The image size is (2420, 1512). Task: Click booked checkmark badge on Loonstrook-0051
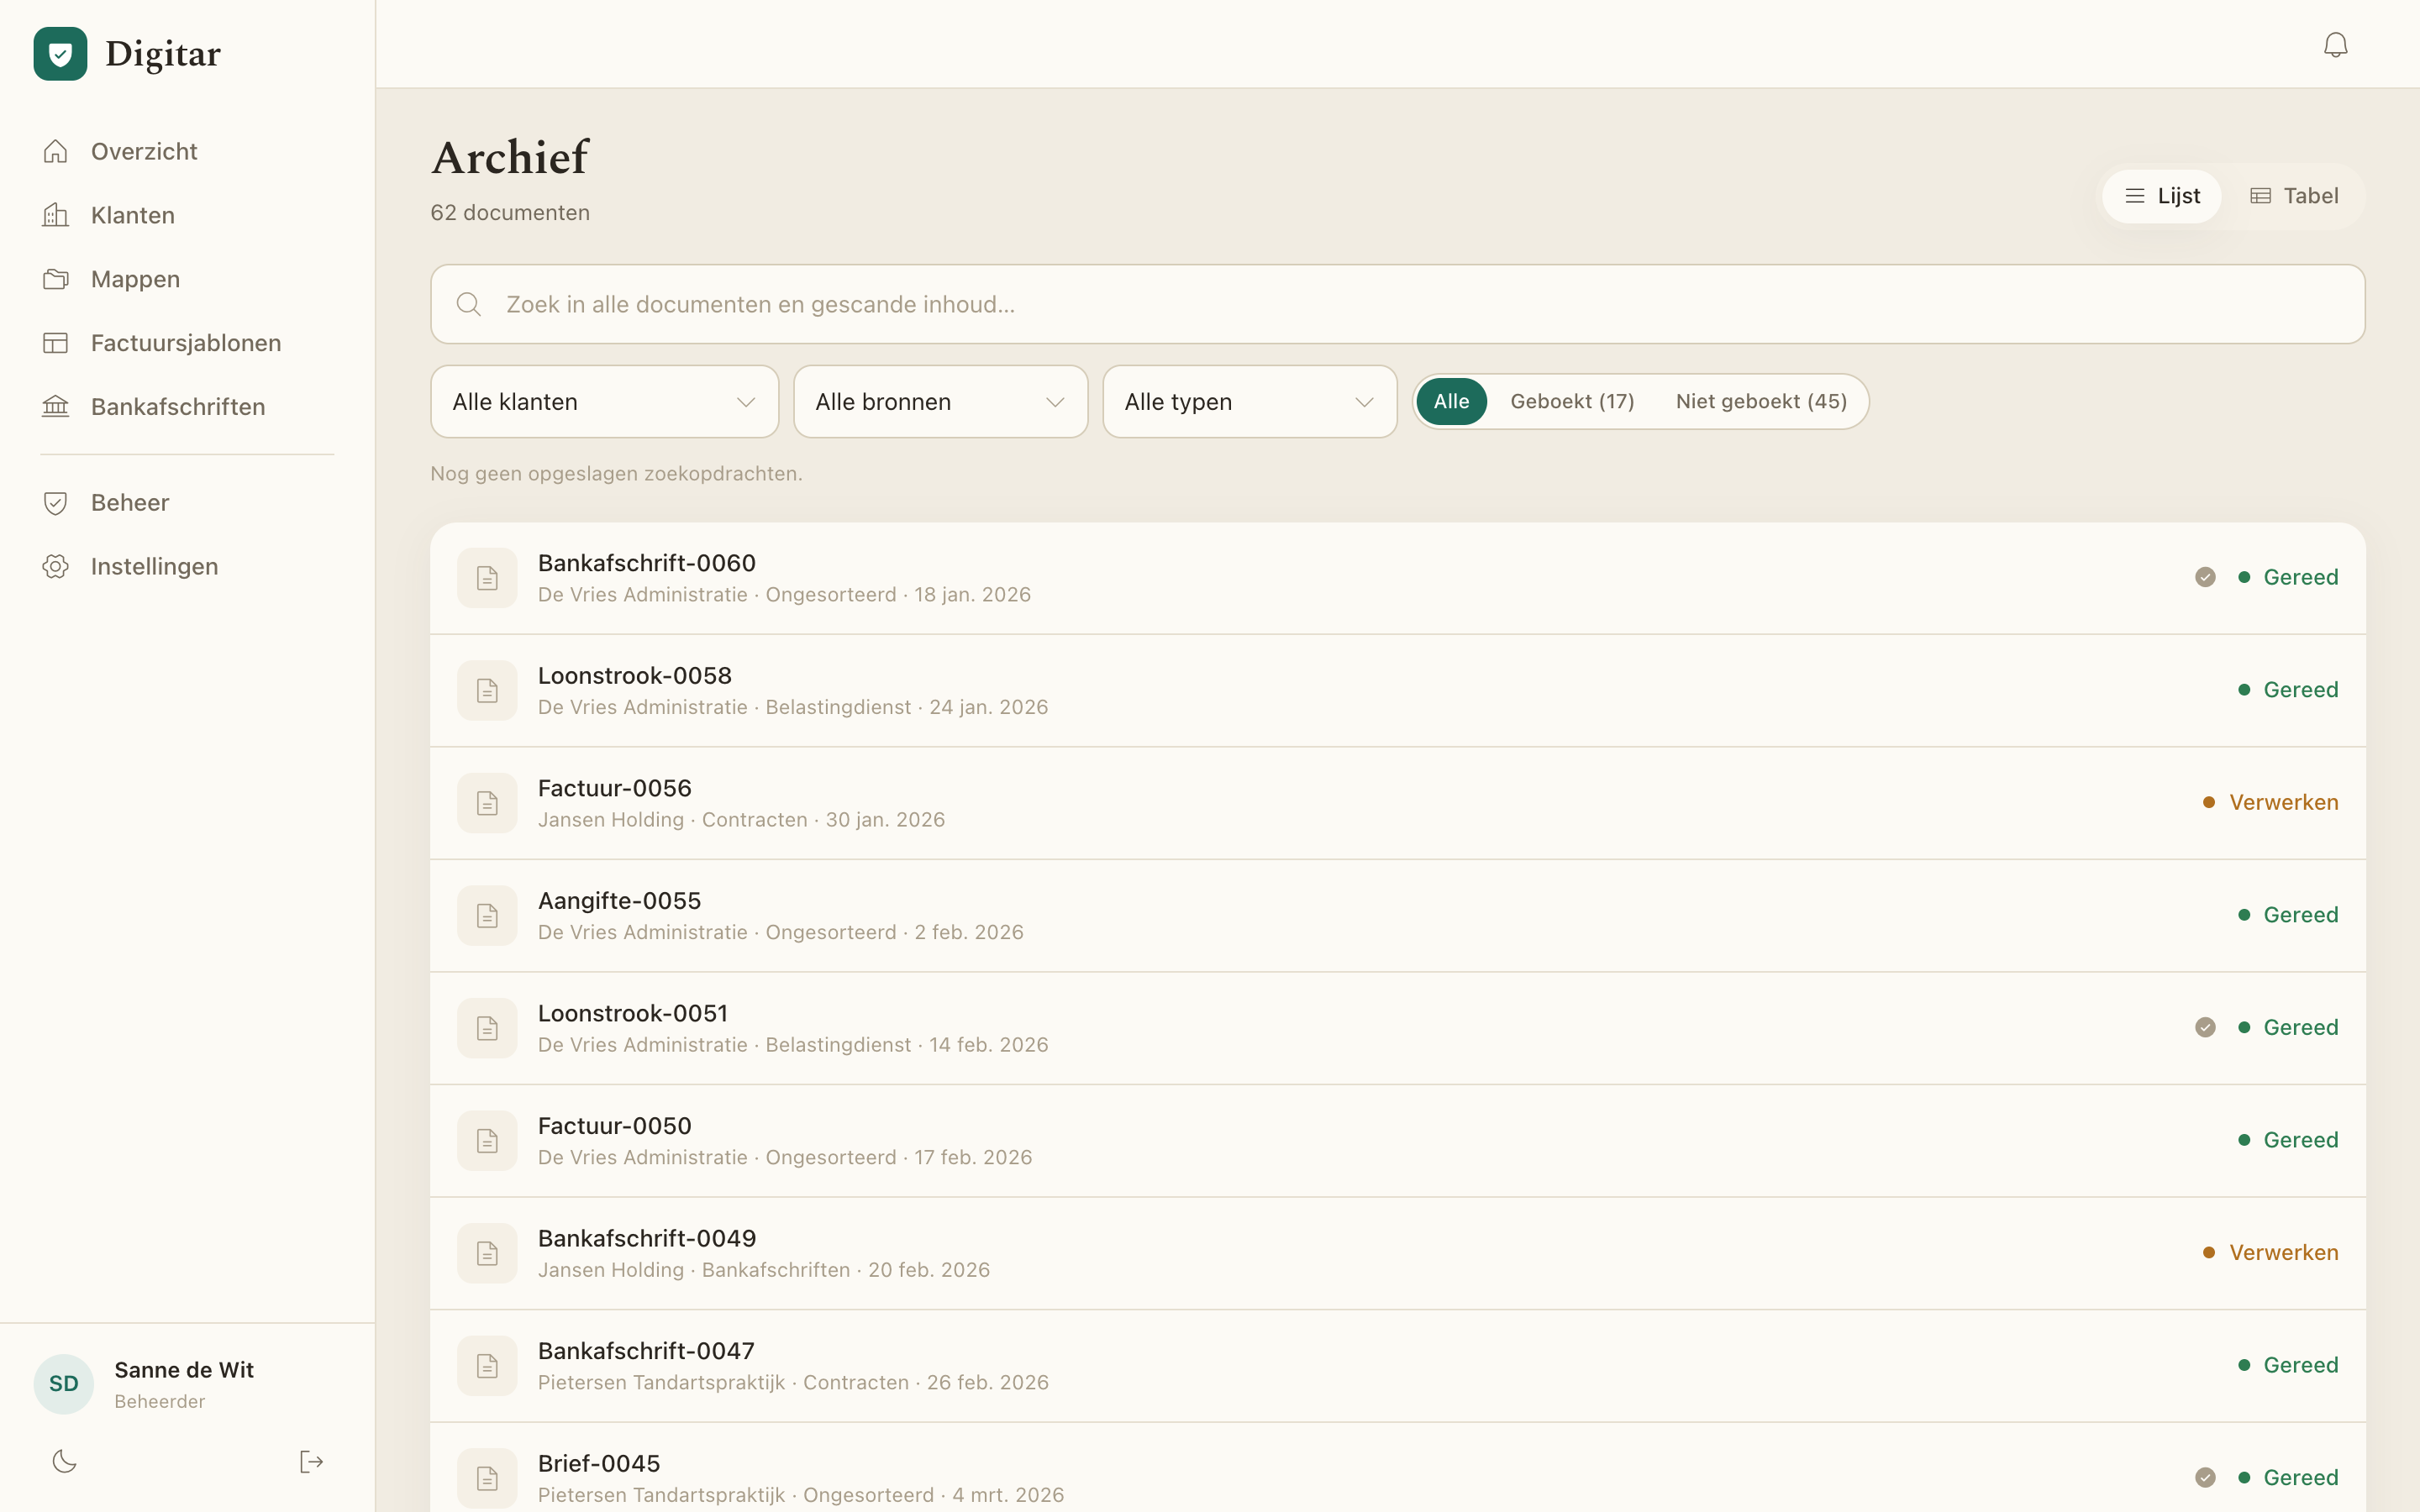point(2205,1027)
